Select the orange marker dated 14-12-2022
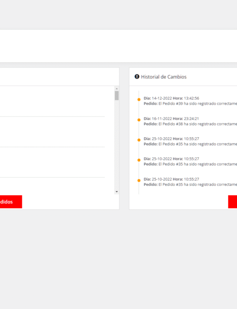 pyautogui.click(x=139, y=99)
